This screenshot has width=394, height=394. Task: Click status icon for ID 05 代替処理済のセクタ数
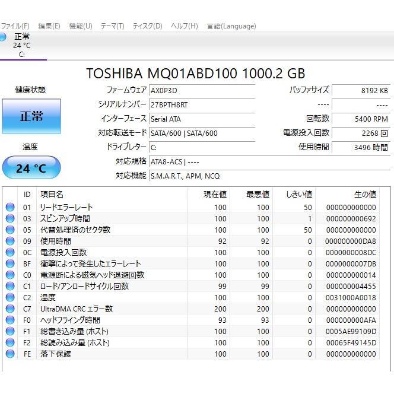tap(10, 230)
